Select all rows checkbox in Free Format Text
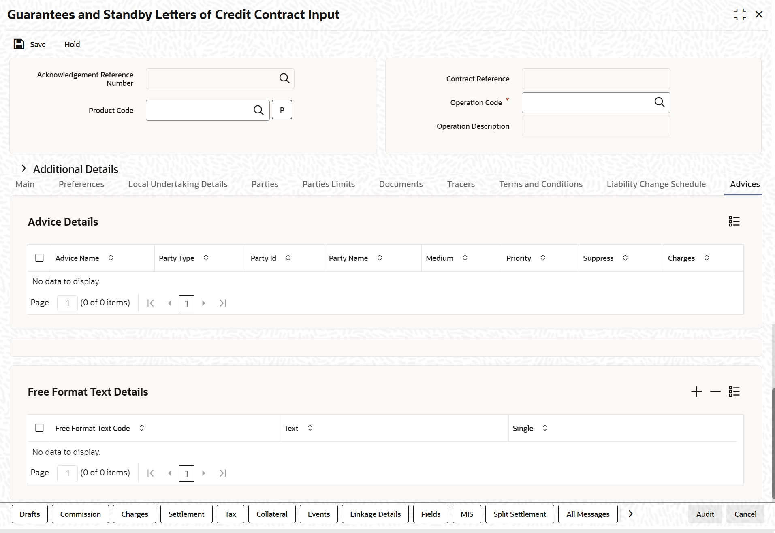 pyautogui.click(x=39, y=428)
